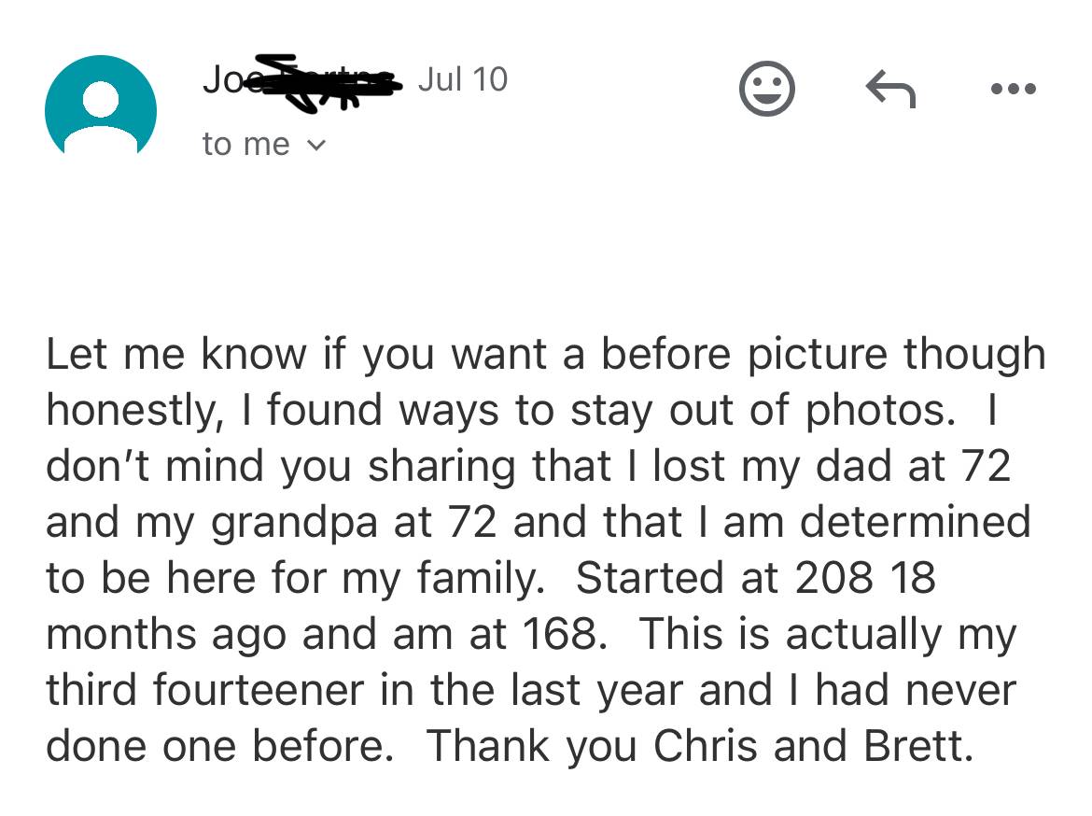Screen dimensions: 1092x816
Task: Click the word "months" in the email body
Action: 123,634
